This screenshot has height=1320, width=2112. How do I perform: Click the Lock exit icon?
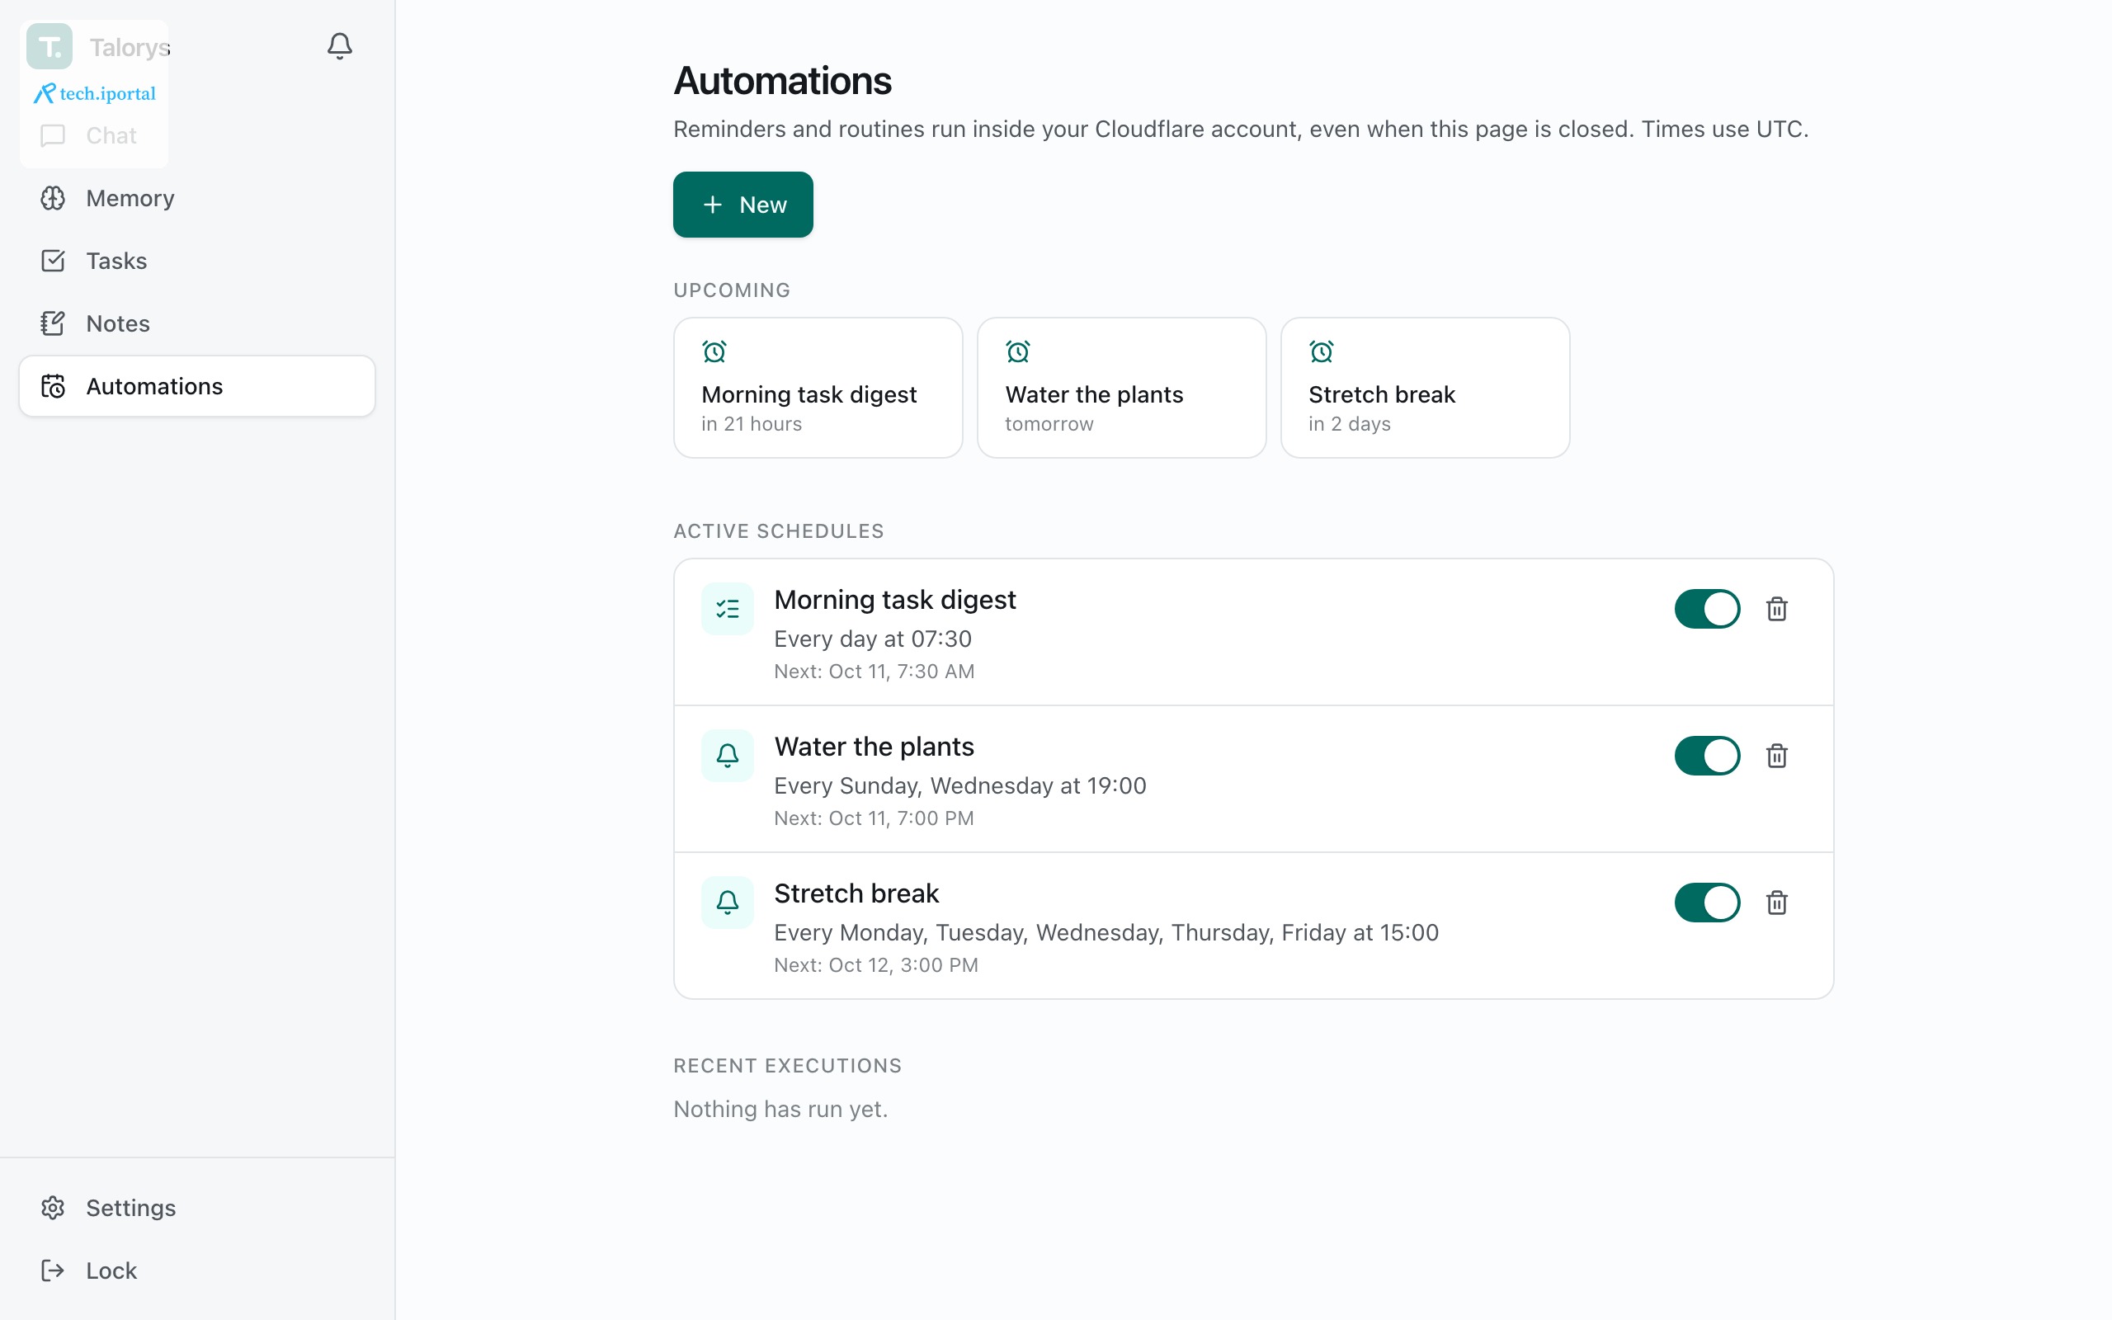[54, 1270]
